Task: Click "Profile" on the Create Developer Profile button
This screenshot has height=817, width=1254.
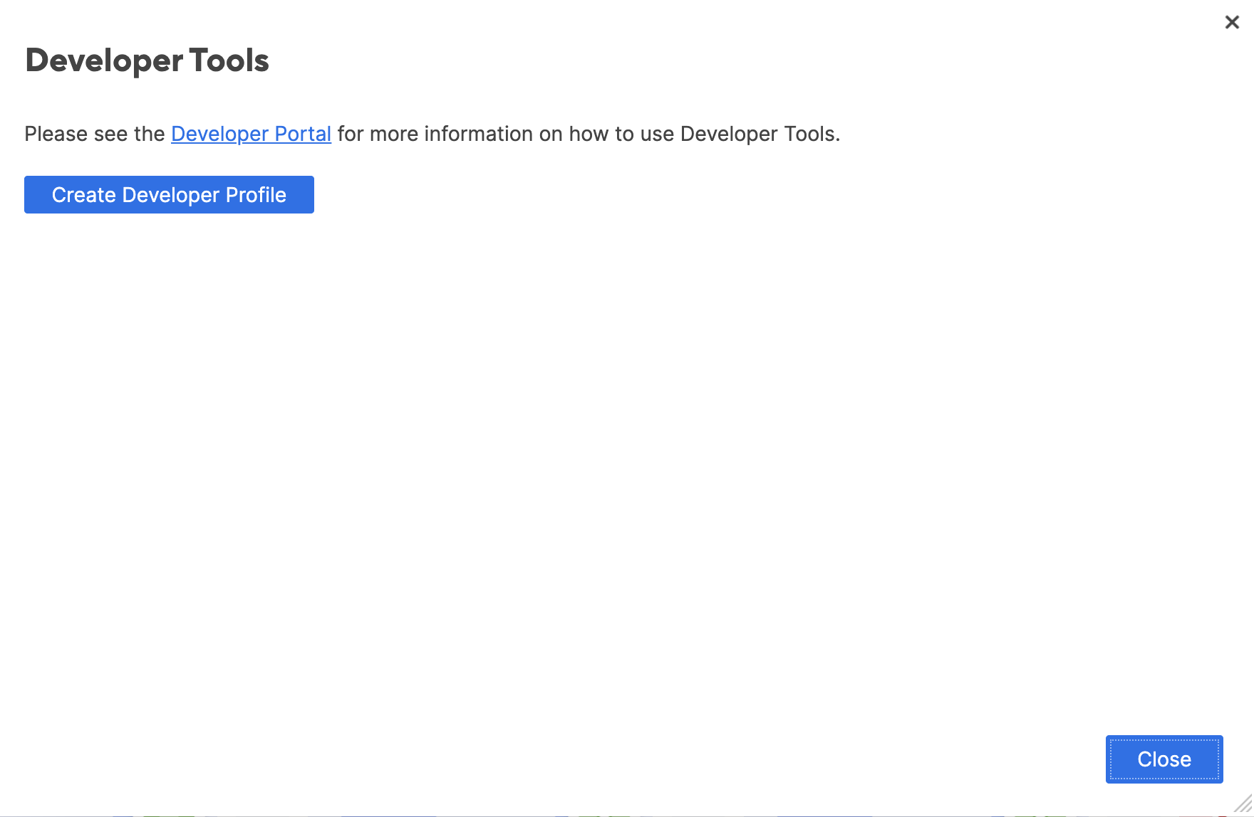Action: [x=256, y=195]
